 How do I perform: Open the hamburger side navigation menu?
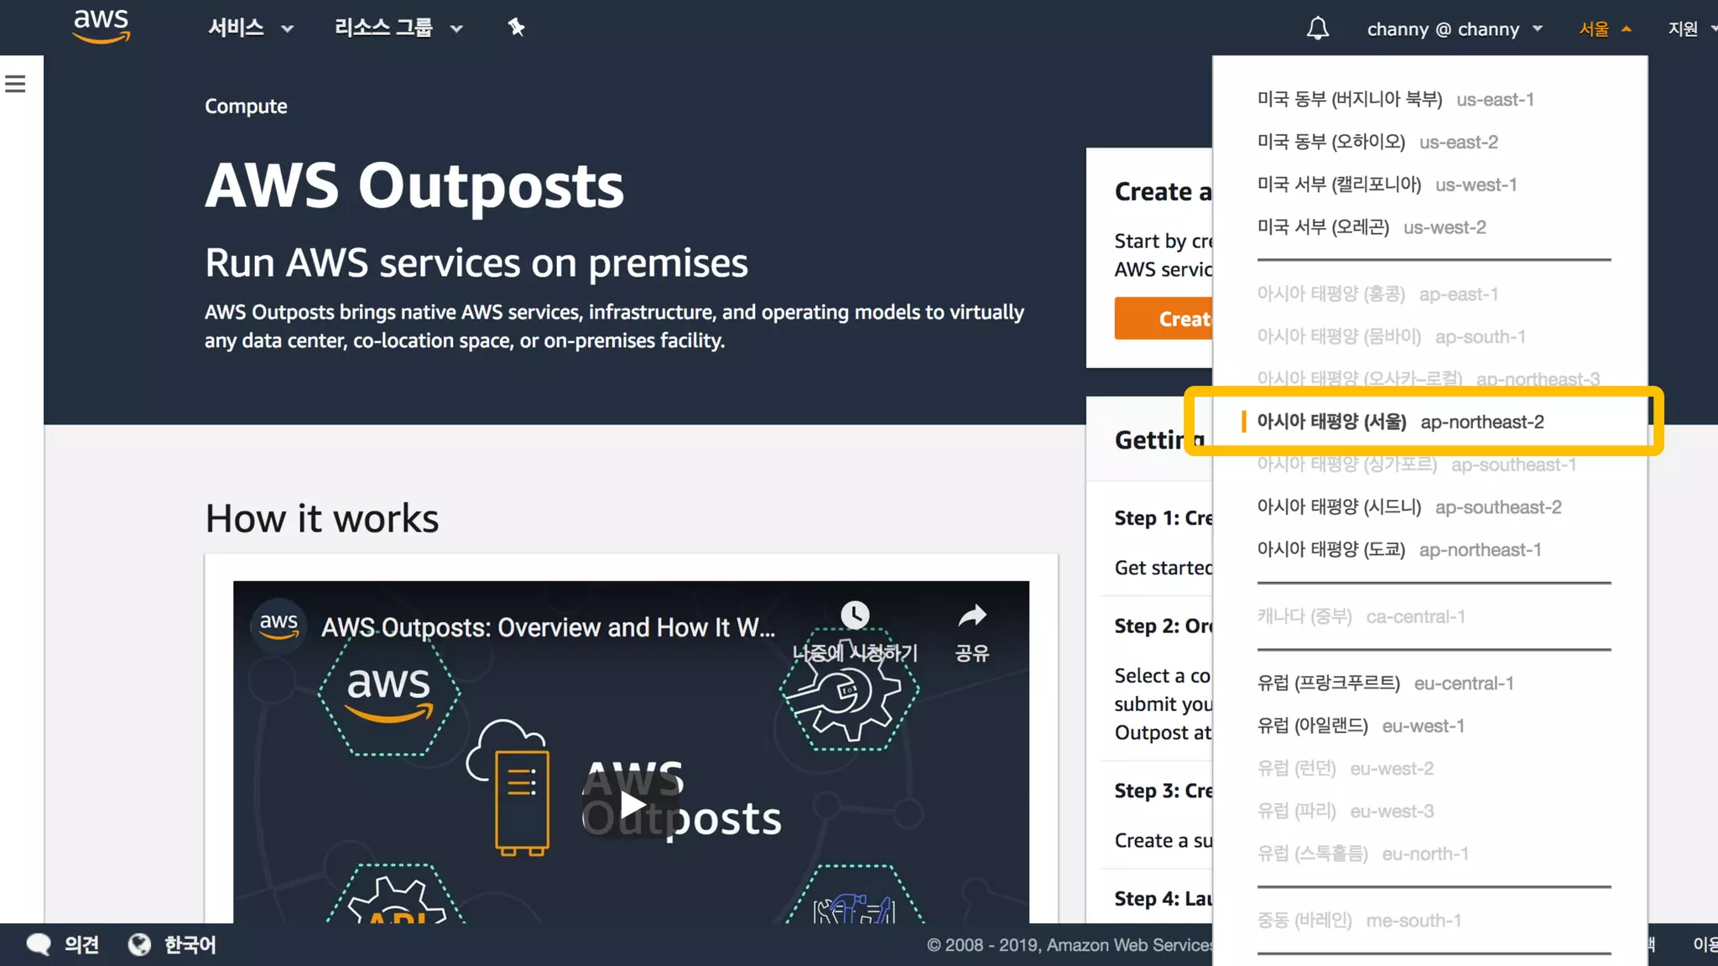point(16,84)
